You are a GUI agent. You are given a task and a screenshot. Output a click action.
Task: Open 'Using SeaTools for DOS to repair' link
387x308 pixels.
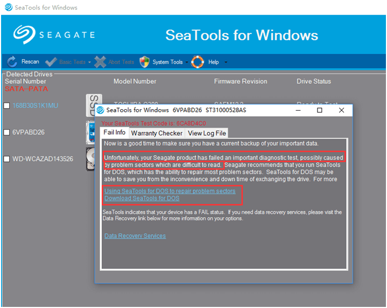click(x=170, y=191)
